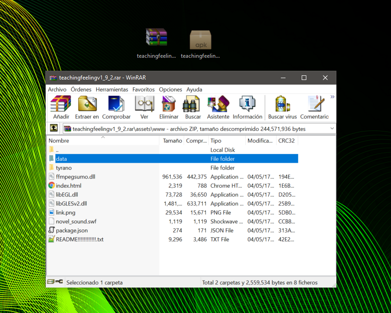Select novel_sound.swf file

(x=173, y=221)
